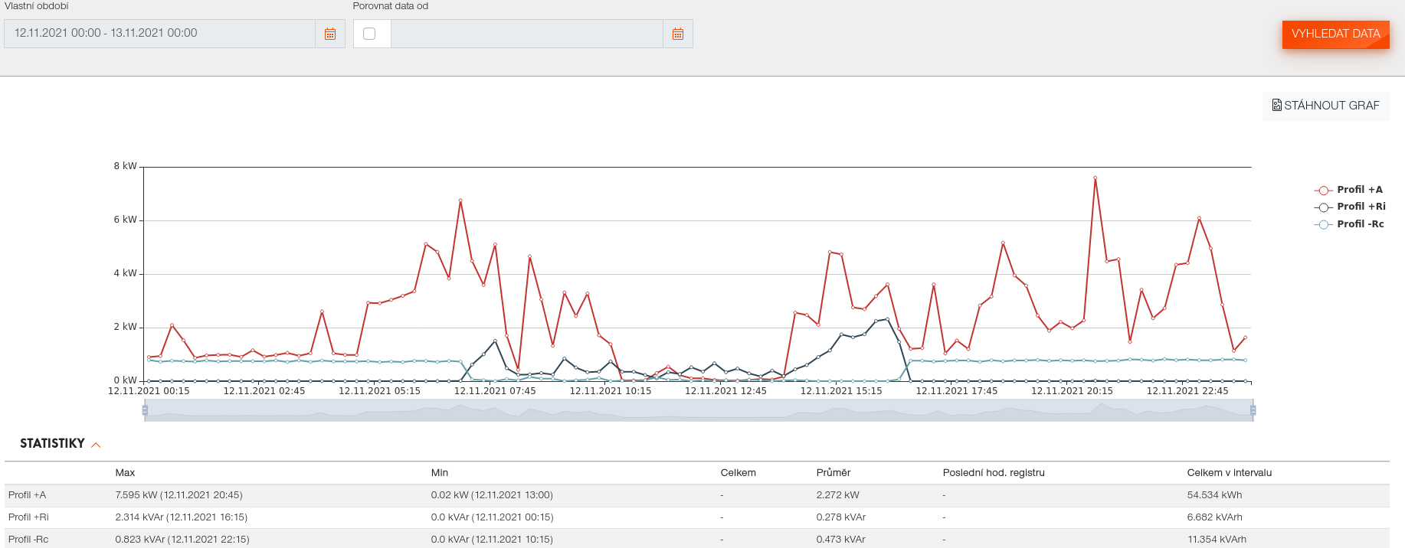Click the file icon in STÁHNOUT GRAF
This screenshot has width=1405, height=548.
(1276, 106)
